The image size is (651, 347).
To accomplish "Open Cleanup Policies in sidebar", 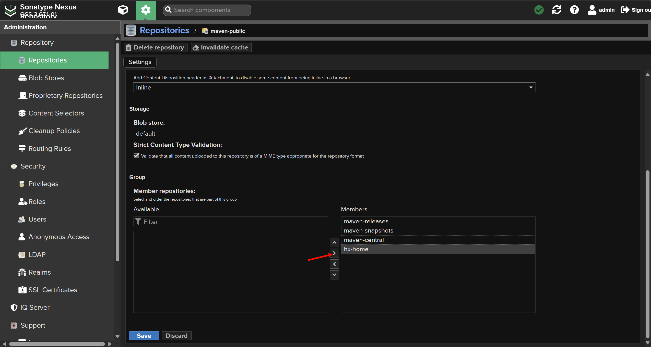I will (x=54, y=131).
